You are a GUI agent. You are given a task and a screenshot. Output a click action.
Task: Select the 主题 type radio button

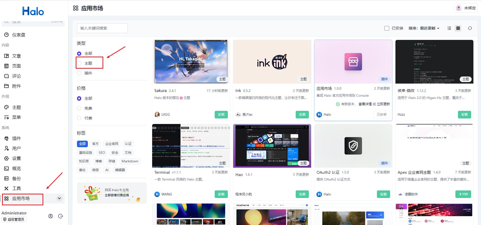pos(79,63)
